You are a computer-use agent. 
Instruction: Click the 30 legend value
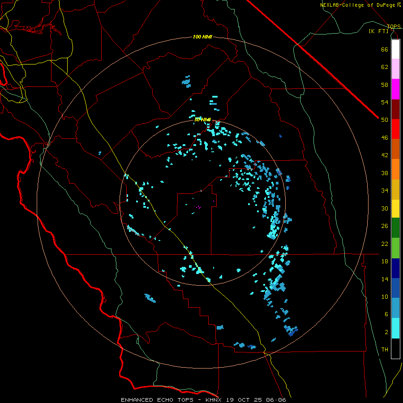385,208
